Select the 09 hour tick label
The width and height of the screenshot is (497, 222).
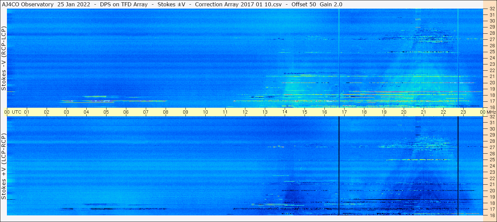(x=186, y=112)
